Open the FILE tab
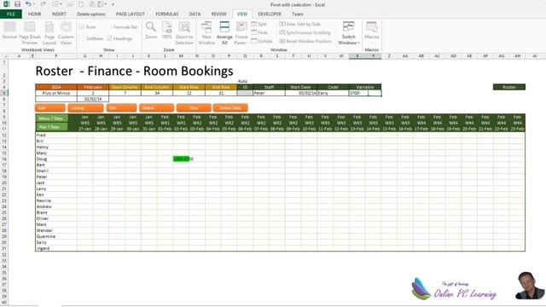Viewport: 546px width, 307px height. click(11, 14)
